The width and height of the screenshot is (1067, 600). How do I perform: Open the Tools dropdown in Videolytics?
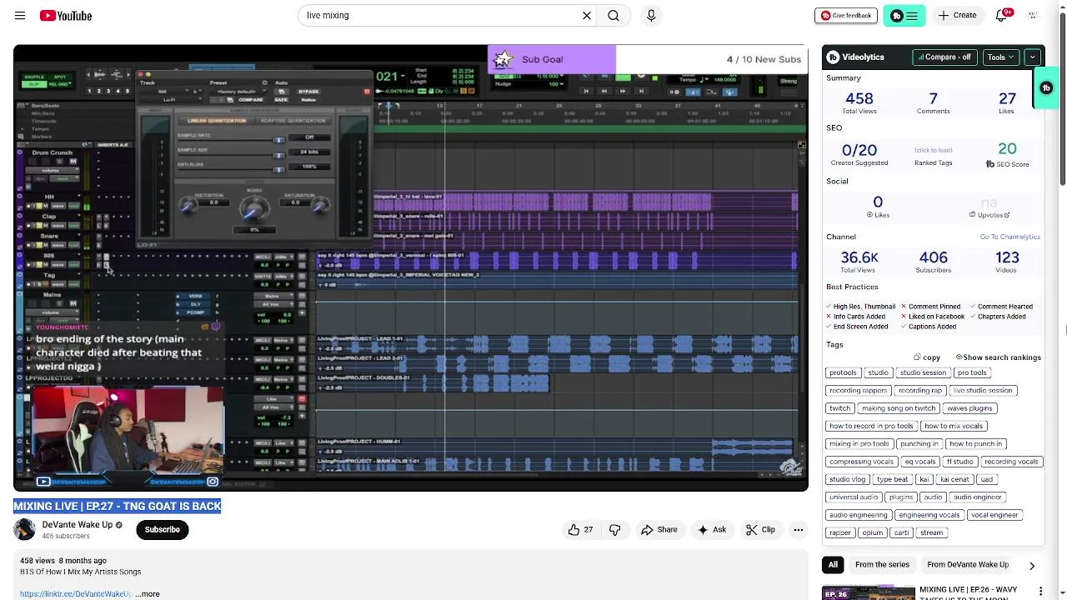(1000, 57)
